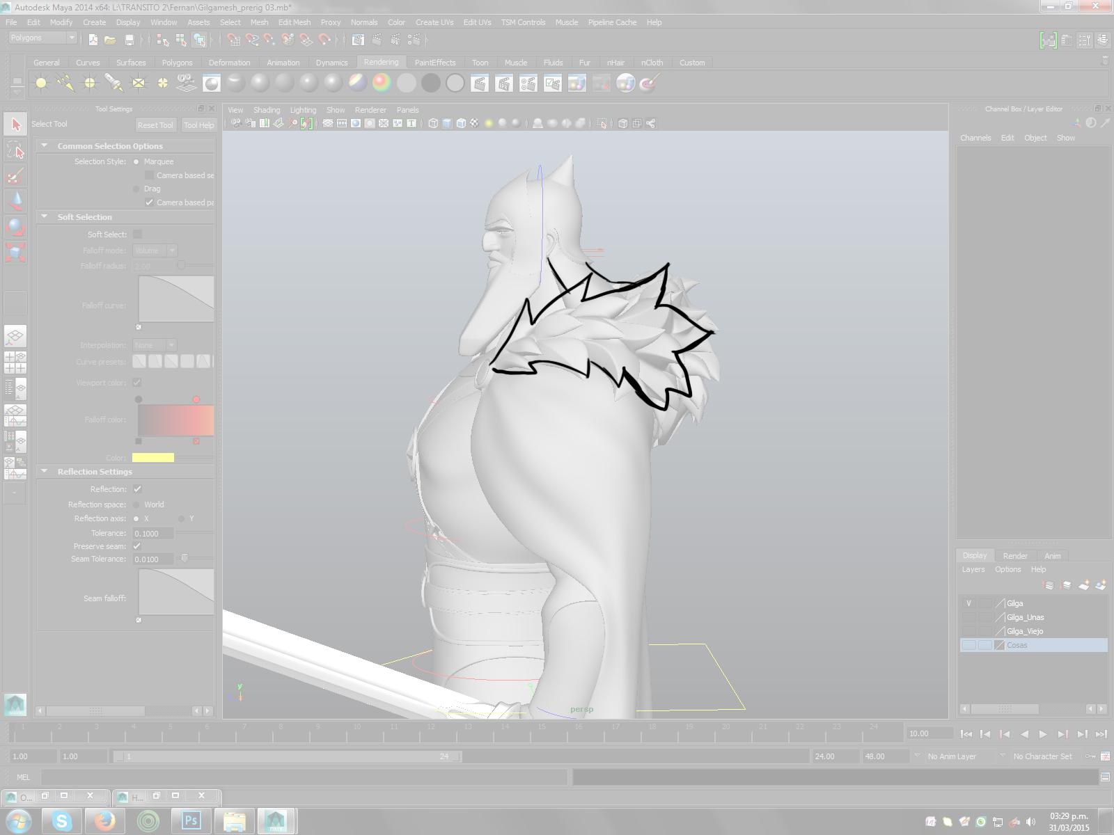Collapse the Common Selection Options section
The width and height of the screenshot is (1114, 835).
click(45, 146)
